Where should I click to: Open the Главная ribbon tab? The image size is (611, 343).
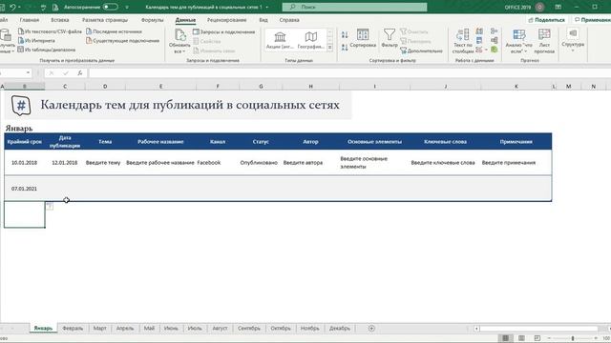click(30, 20)
